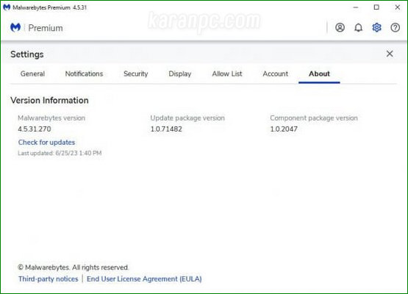Image resolution: width=408 pixels, height=294 pixels.
Task: Click the Malwarebytes logo in header
Action: (x=15, y=27)
